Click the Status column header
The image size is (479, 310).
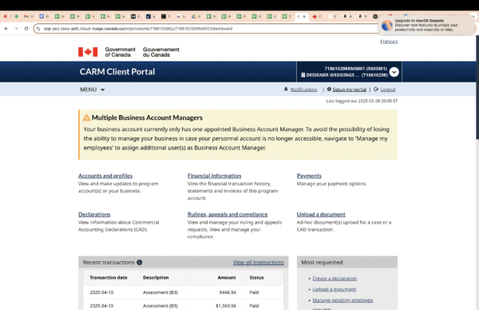pos(256,277)
